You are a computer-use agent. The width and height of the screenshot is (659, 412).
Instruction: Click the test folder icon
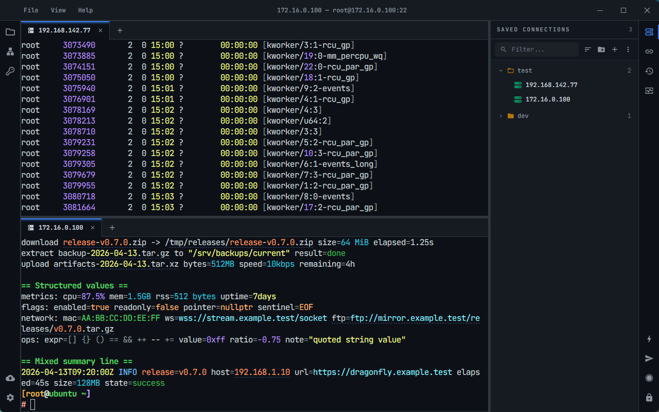pyautogui.click(x=511, y=71)
